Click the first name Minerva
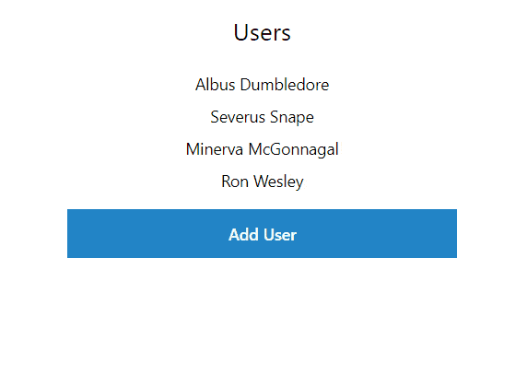This screenshot has width=527, height=375. [215, 149]
